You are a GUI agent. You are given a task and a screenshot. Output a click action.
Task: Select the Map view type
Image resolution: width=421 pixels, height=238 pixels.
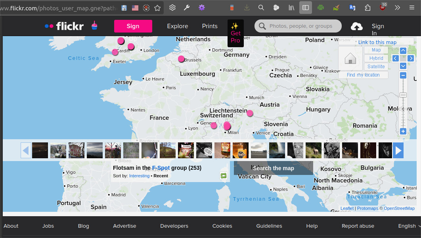click(x=376, y=50)
